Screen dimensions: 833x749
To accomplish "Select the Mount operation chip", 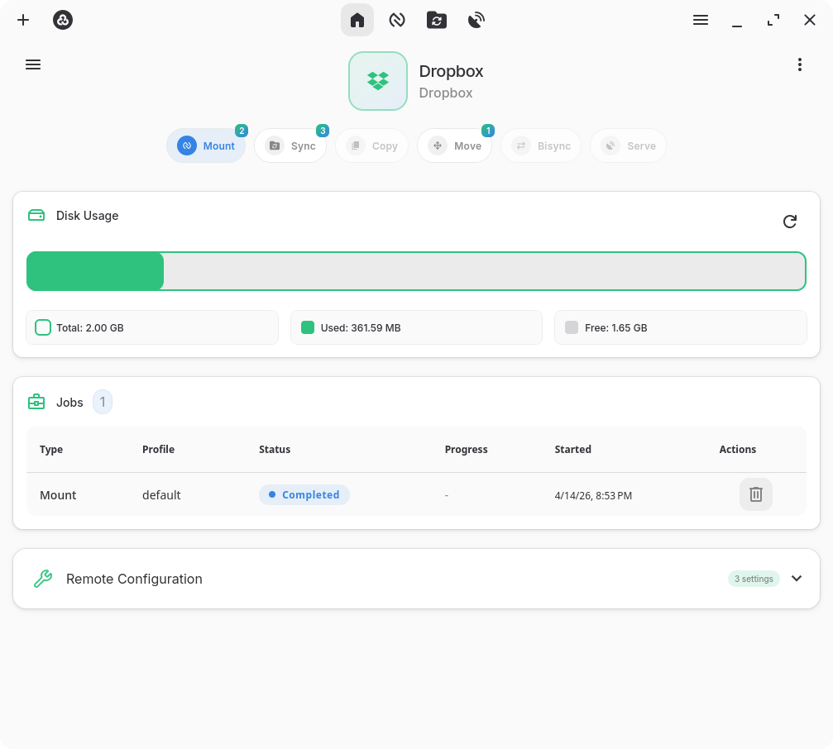I will [206, 146].
